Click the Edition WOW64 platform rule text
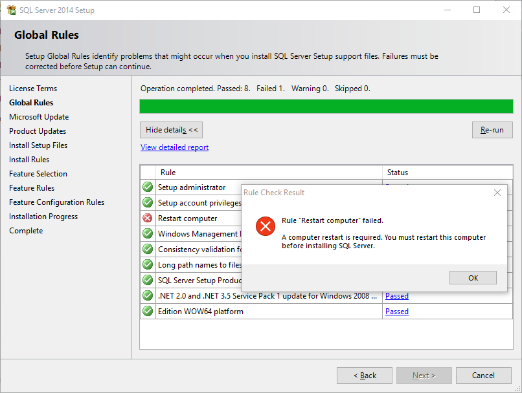 click(201, 312)
